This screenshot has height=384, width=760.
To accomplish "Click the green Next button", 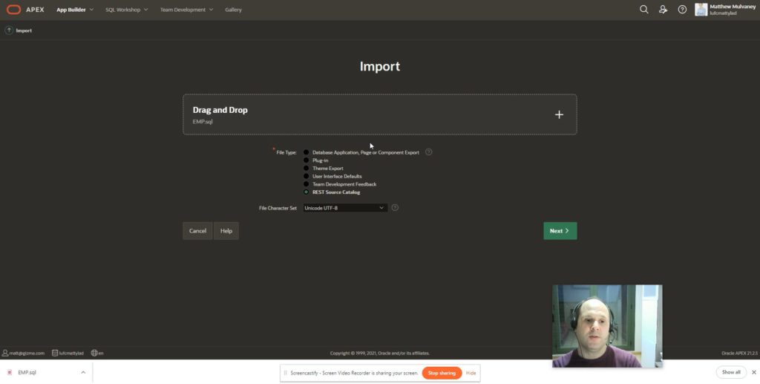I will 560,231.
